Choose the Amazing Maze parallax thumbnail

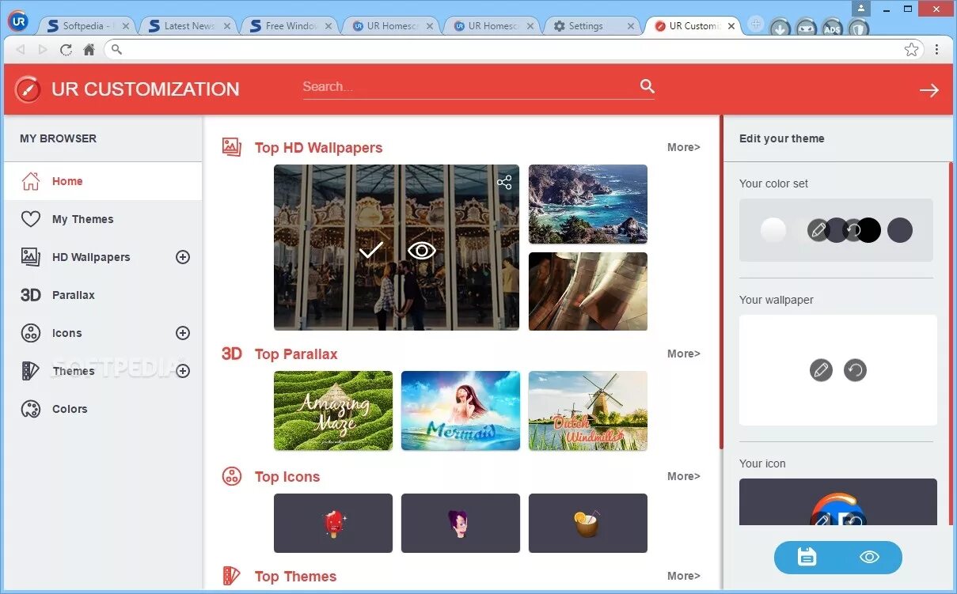pyautogui.click(x=333, y=411)
